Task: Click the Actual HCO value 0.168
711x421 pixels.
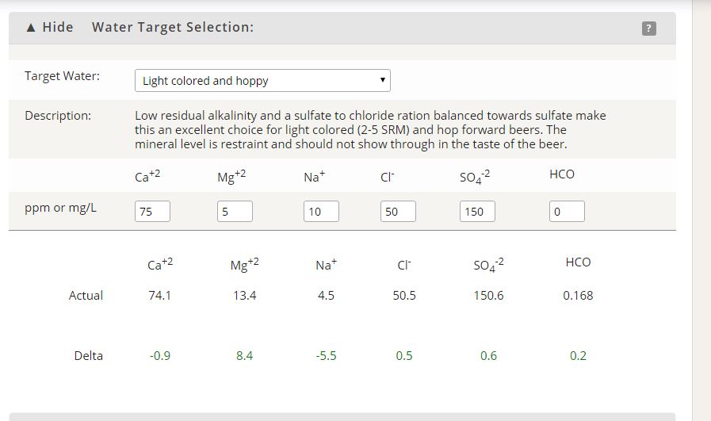Action: tap(578, 296)
